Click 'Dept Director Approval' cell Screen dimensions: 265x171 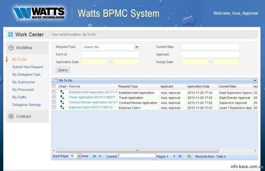tap(235, 98)
